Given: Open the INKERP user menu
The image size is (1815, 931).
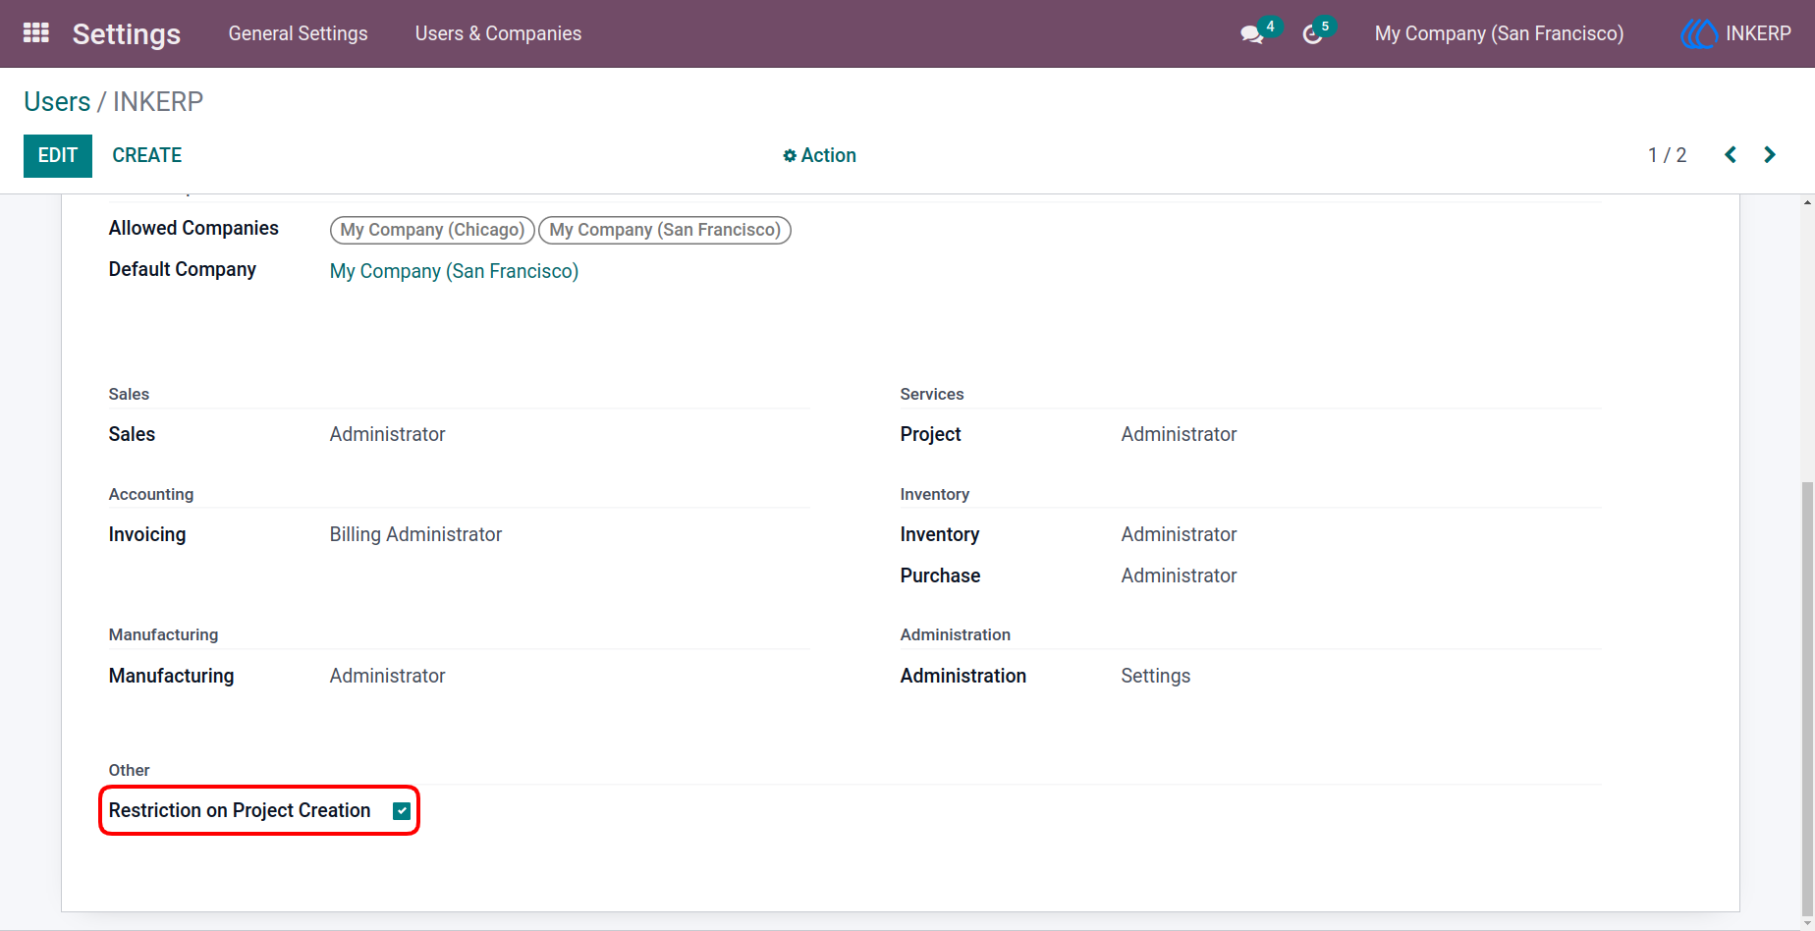Looking at the screenshot, I should 1736,33.
